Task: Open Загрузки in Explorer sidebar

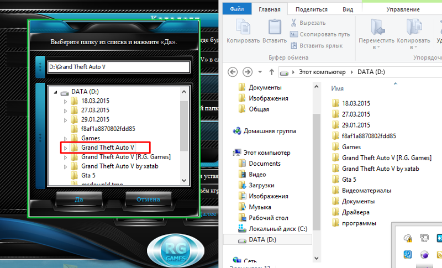Action: coord(256,185)
